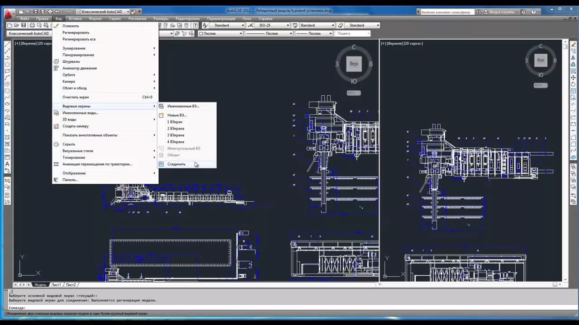Image resolution: width=579 pixels, height=325 pixels.
Task: Select the Multiline Text tool
Action: coord(7,164)
